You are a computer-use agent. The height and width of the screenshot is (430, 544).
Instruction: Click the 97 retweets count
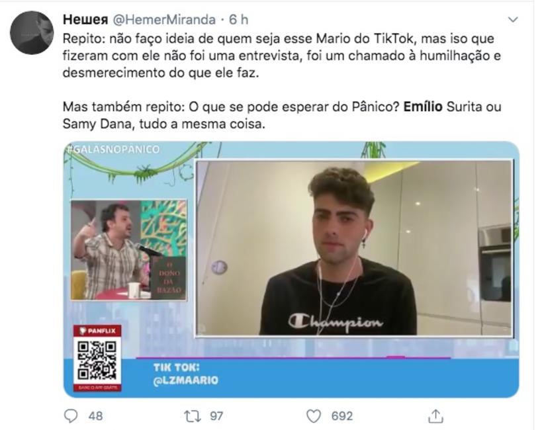[x=216, y=416]
